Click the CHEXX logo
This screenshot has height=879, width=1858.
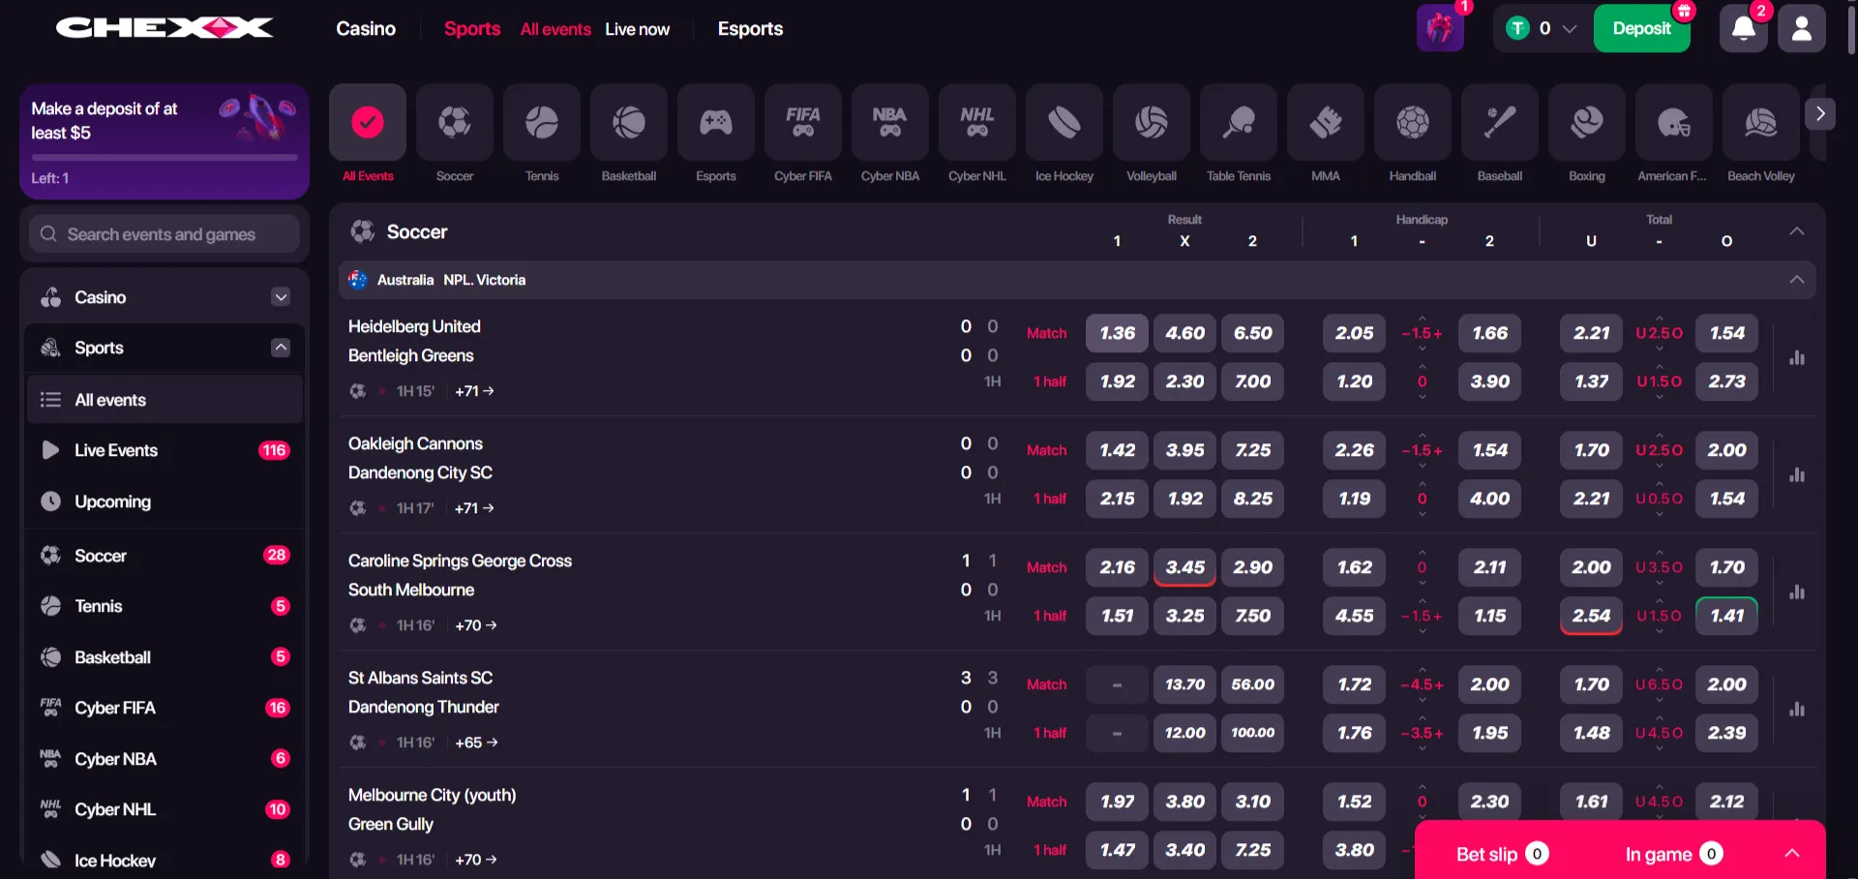point(165,28)
